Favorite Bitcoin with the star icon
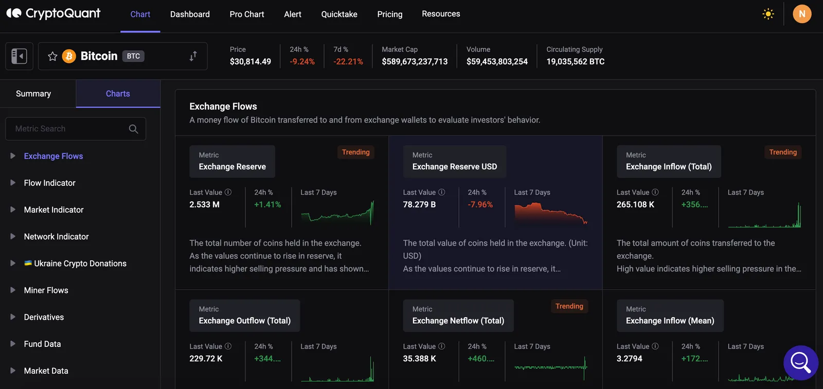 (x=52, y=56)
